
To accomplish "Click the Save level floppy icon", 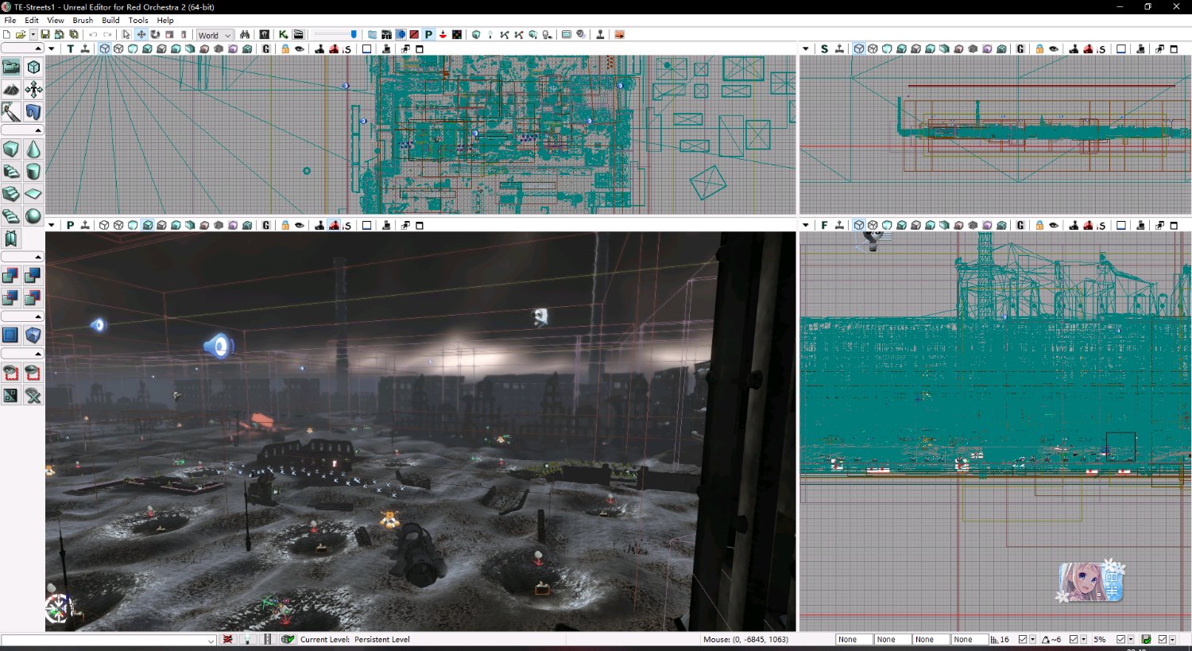I will pyautogui.click(x=45, y=35).
